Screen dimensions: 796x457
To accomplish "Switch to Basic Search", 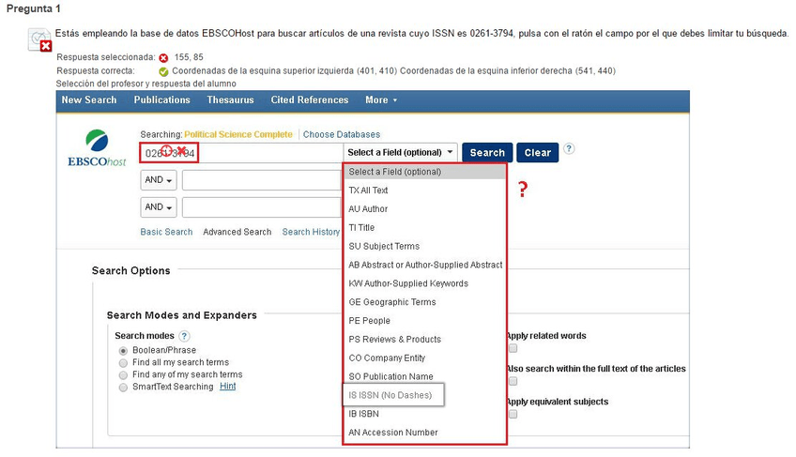I will point(166,232).
